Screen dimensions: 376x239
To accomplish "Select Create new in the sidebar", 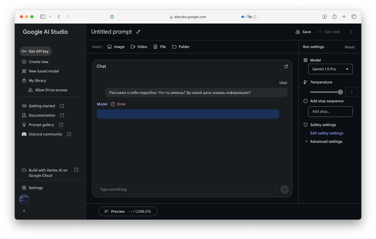I will point(38,62).
